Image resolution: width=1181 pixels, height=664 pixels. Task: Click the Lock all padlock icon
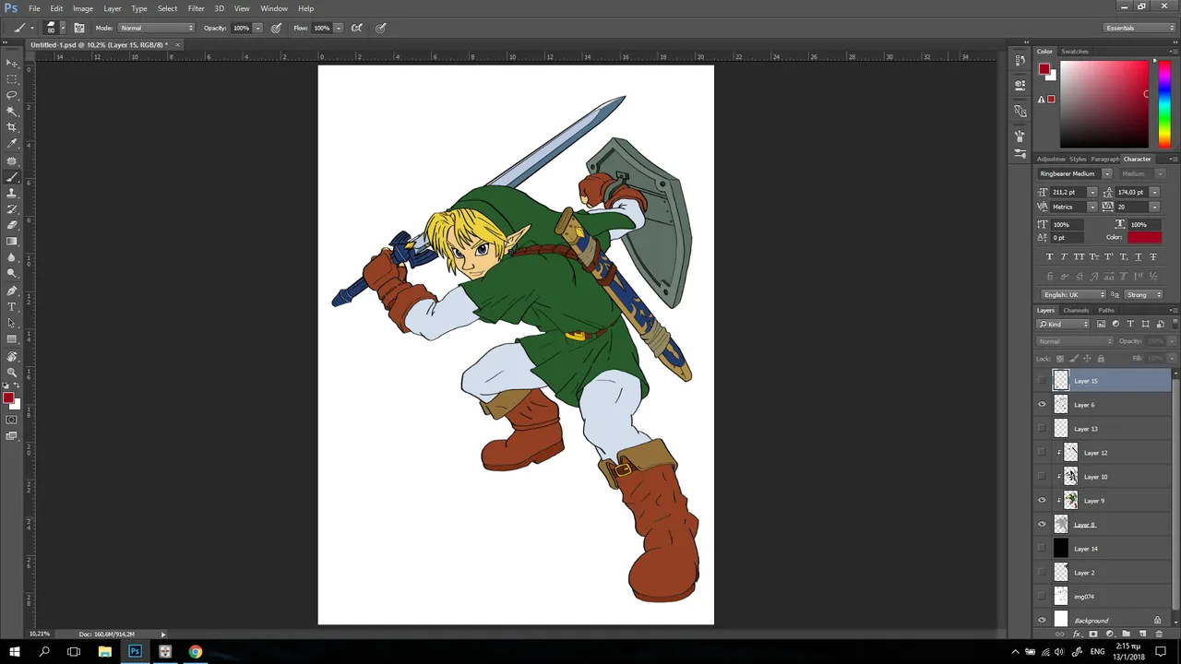click(1101, 359)
